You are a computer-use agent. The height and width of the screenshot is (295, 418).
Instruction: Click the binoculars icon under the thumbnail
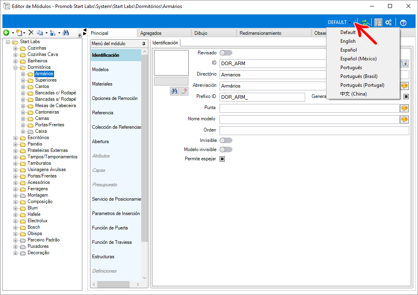coord(174,91)
